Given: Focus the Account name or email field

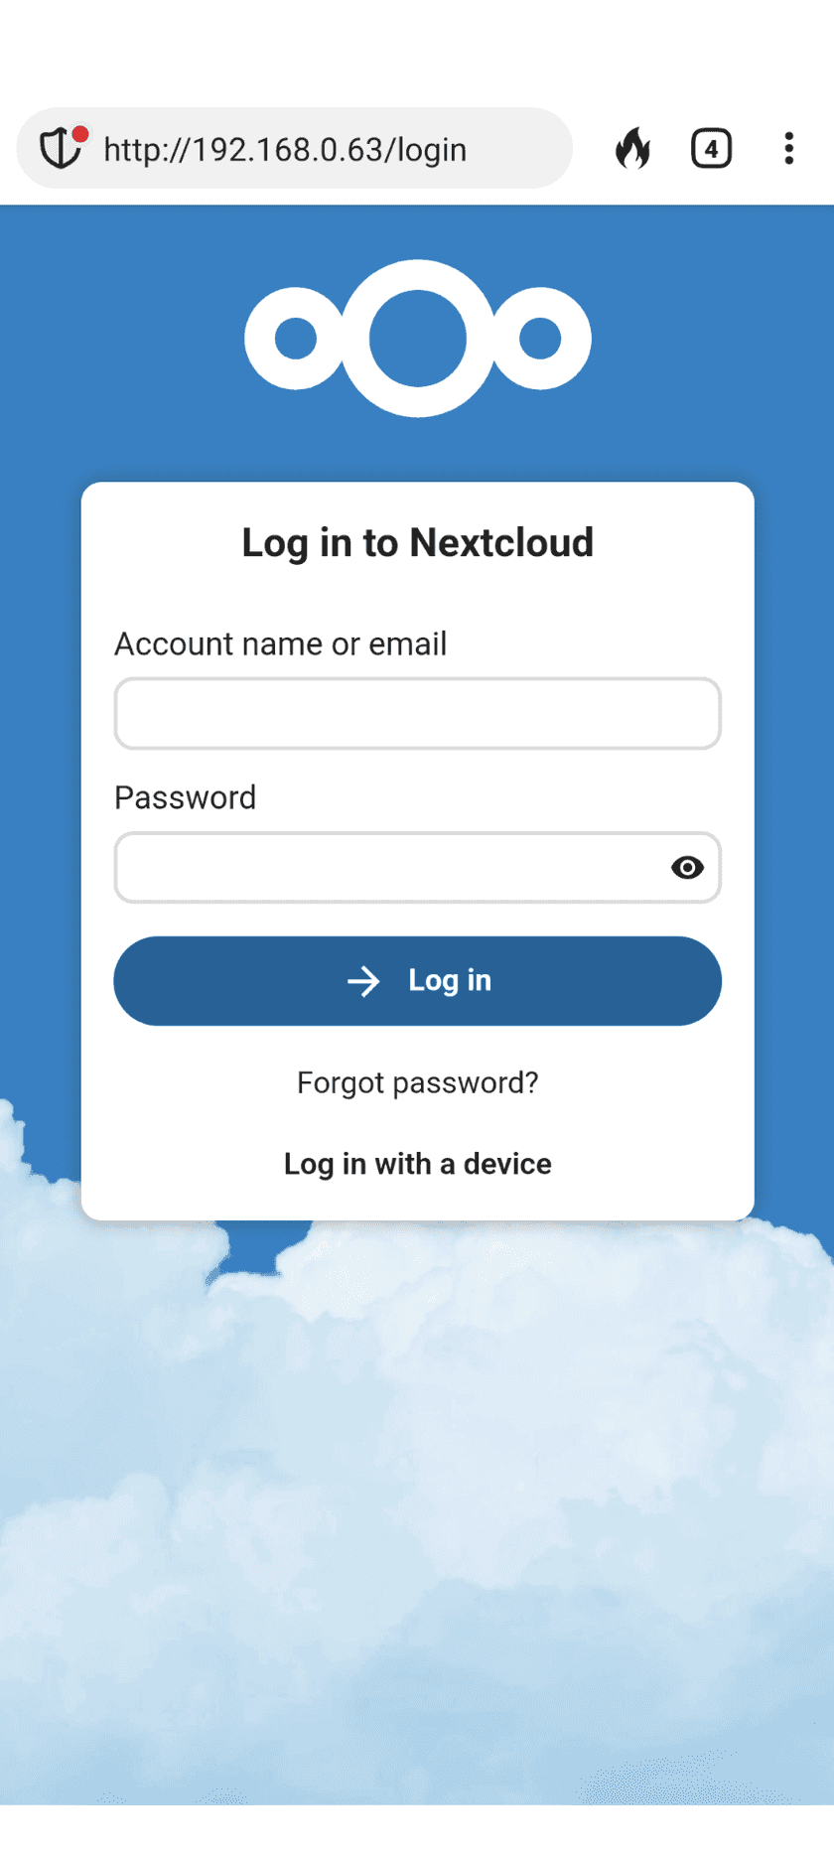Looking at the screenshot, I should (x=418, y=714).
